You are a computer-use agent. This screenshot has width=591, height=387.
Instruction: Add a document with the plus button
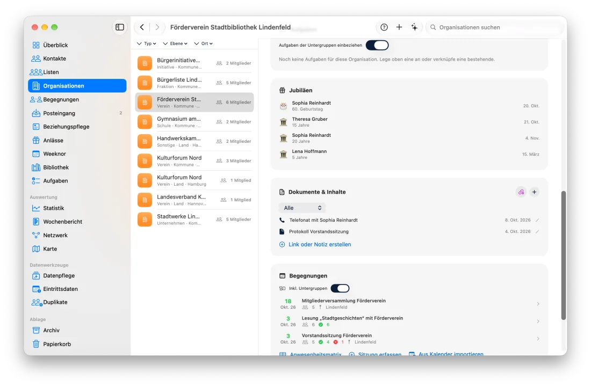tap(534, 192)
